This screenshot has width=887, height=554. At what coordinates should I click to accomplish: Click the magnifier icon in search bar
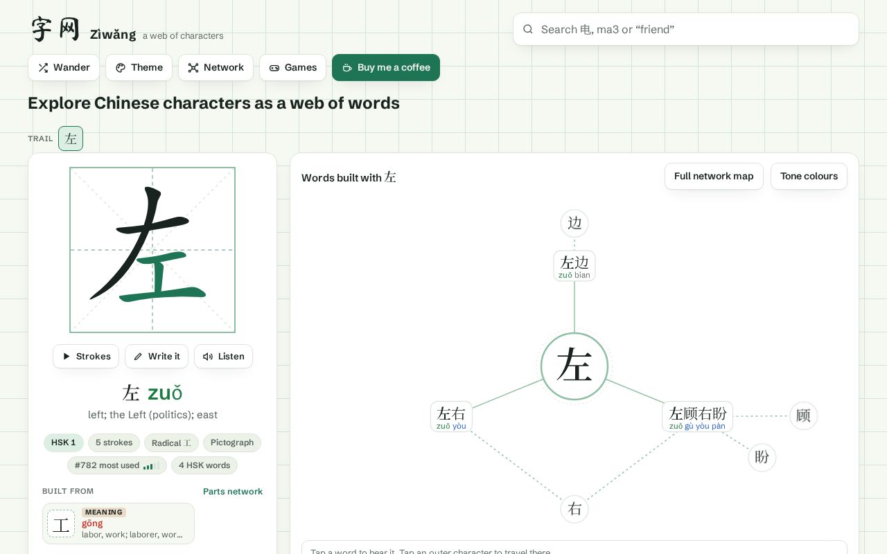(528, 29)
